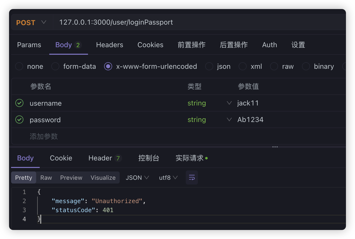Uncheck the username parameter checkmark
355x239 pixels.
coord(19,103)
